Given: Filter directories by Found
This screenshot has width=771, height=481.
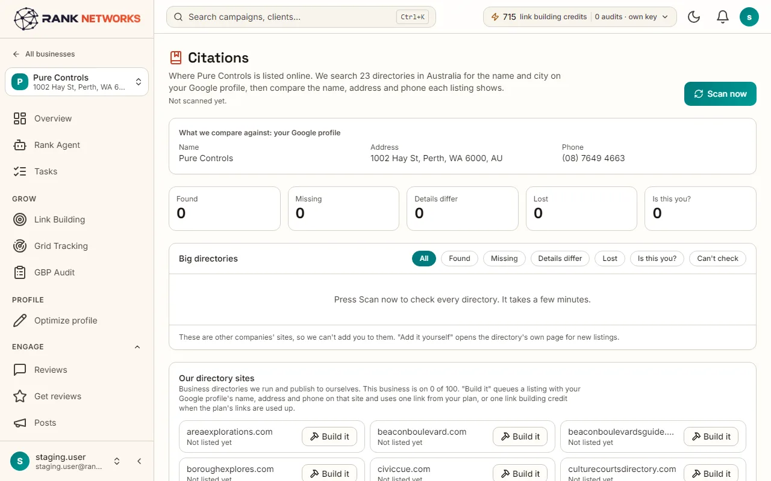Looking at the screenshot, I should [460, 259].
